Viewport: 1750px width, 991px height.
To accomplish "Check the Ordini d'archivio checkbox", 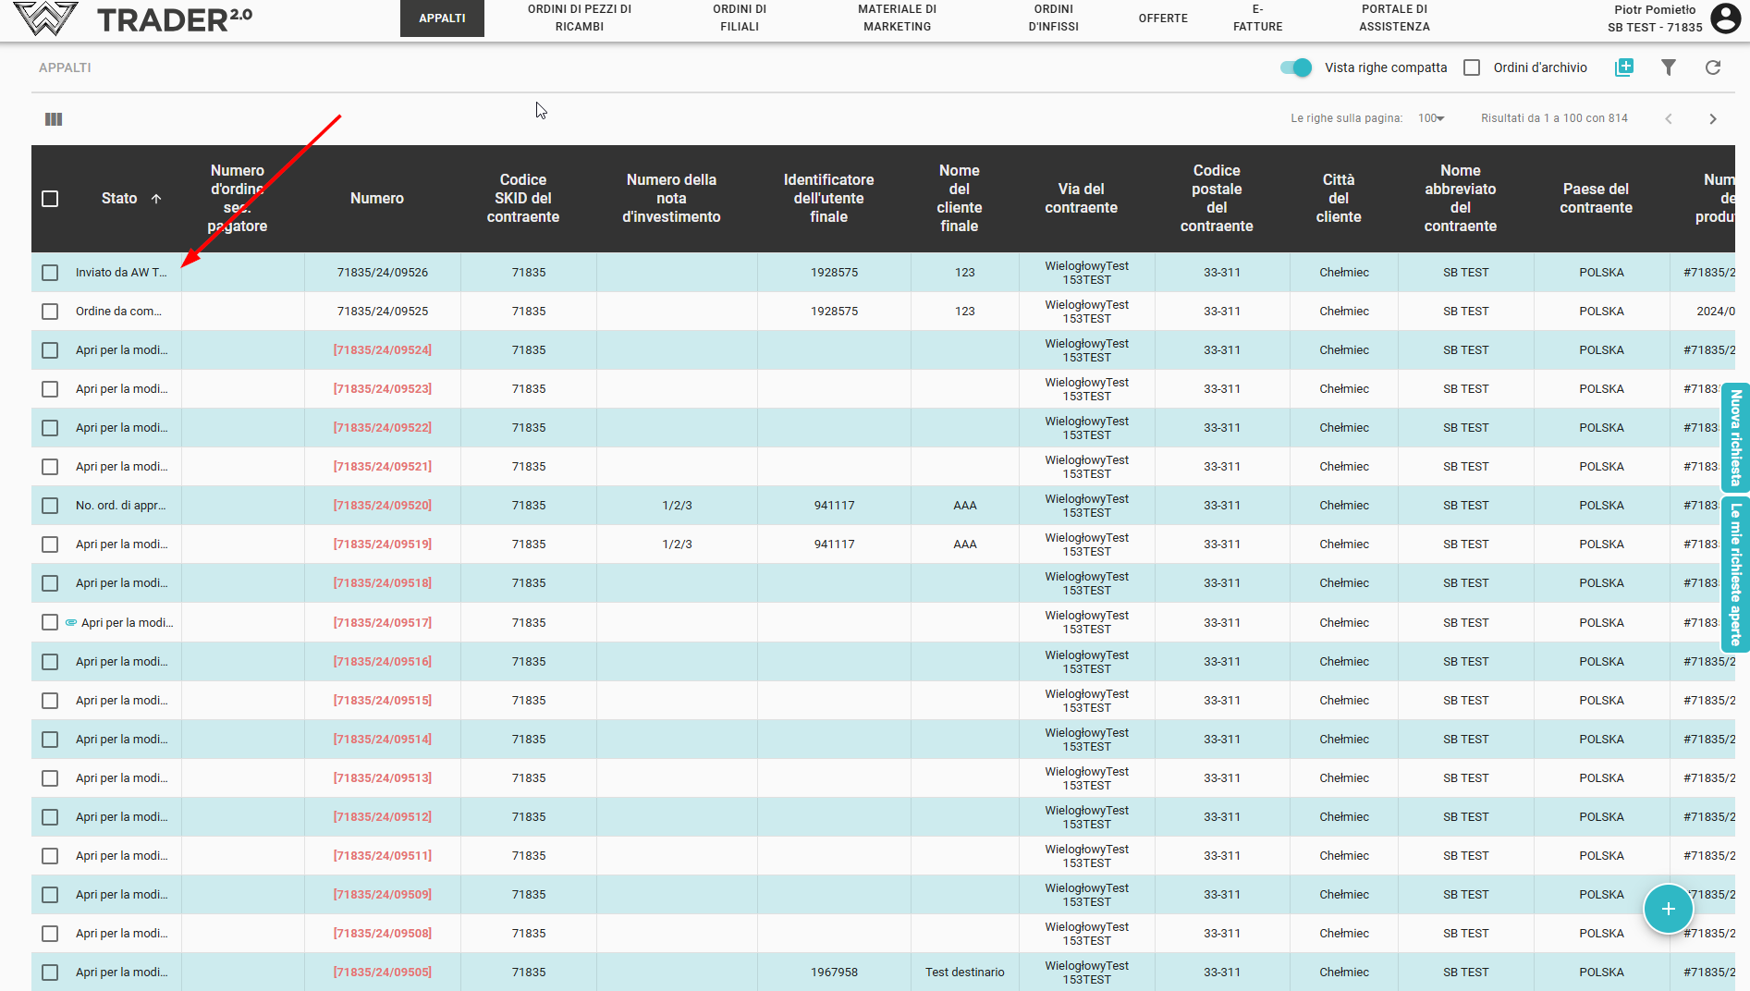I will pyautogui.click(x=1472, y=67).
